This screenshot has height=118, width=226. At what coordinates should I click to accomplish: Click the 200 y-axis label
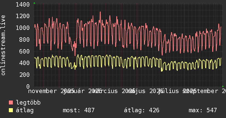click(x=24, y=75)
